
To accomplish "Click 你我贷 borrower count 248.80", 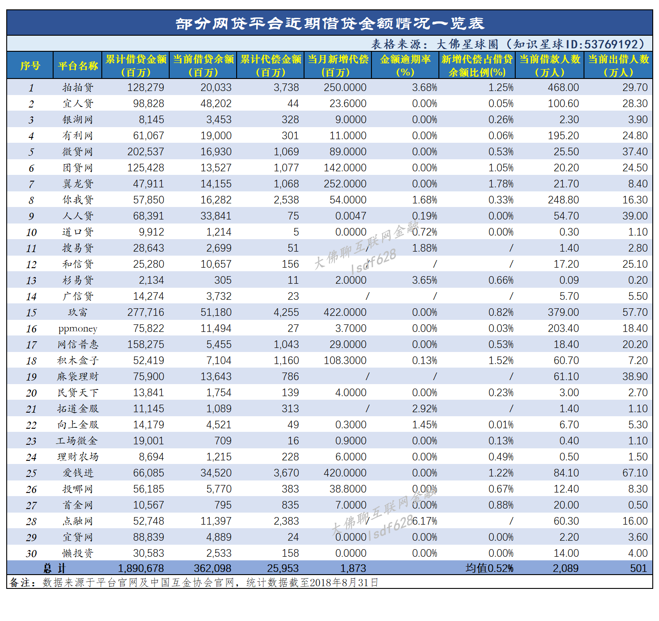I will (563, 200).
